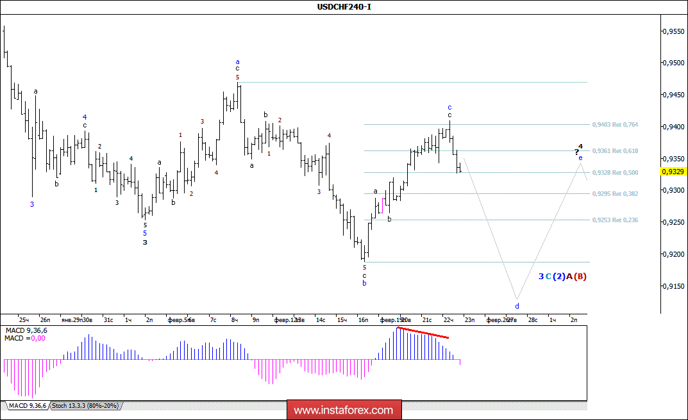Click the 8ч date axis label

(x=235, y=320)
